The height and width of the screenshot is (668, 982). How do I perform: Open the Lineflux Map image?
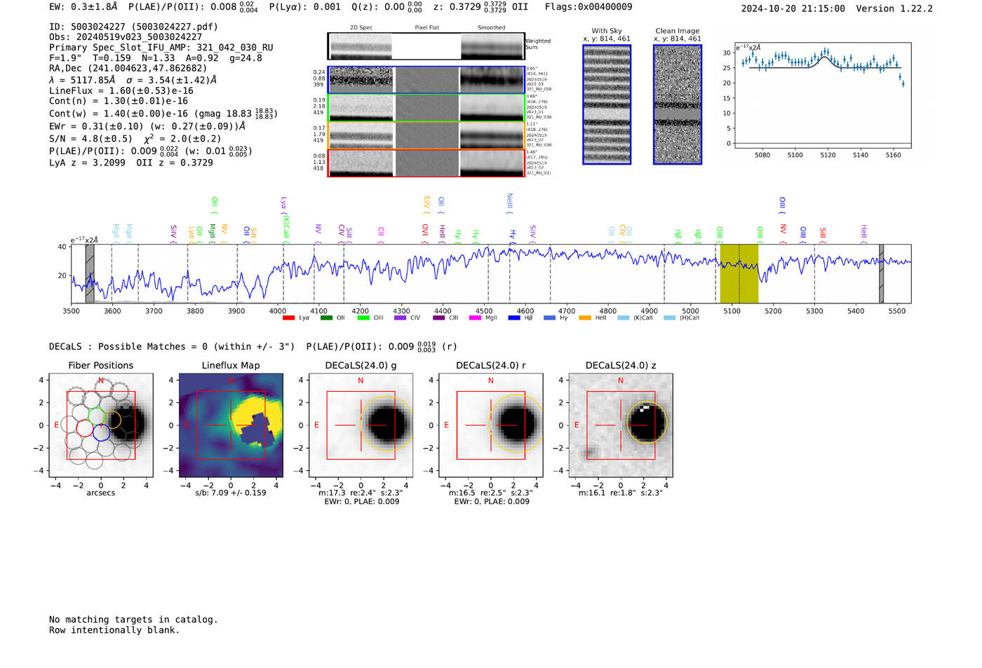click(x=231, y=425)
